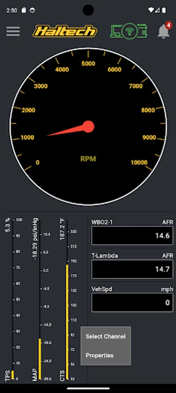
Task: Tap the WiFi signal icon in status bar
Action: click(151, 10)
